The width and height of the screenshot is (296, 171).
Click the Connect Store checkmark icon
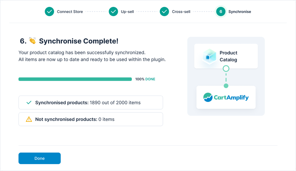point(49,12)
